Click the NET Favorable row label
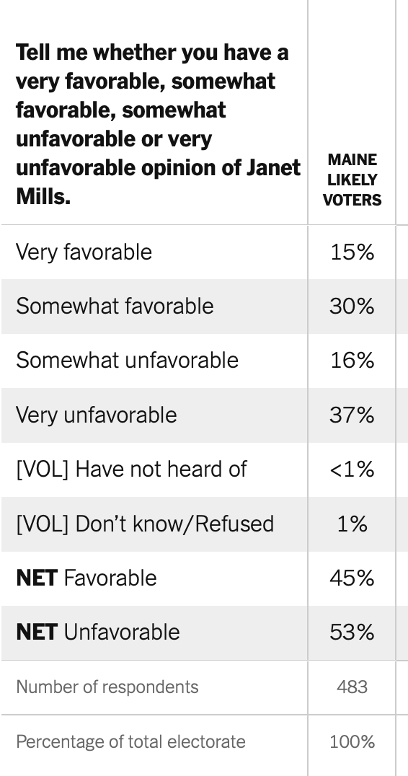408x776 pixels. pyautogui.click(x=87, y=578)
